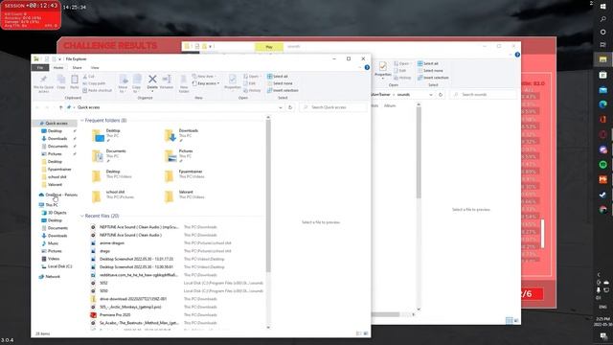Switch to the View ribbon tab
This screenshot has width=613, height=345.
pyautogui.click(x=95, y=68)
